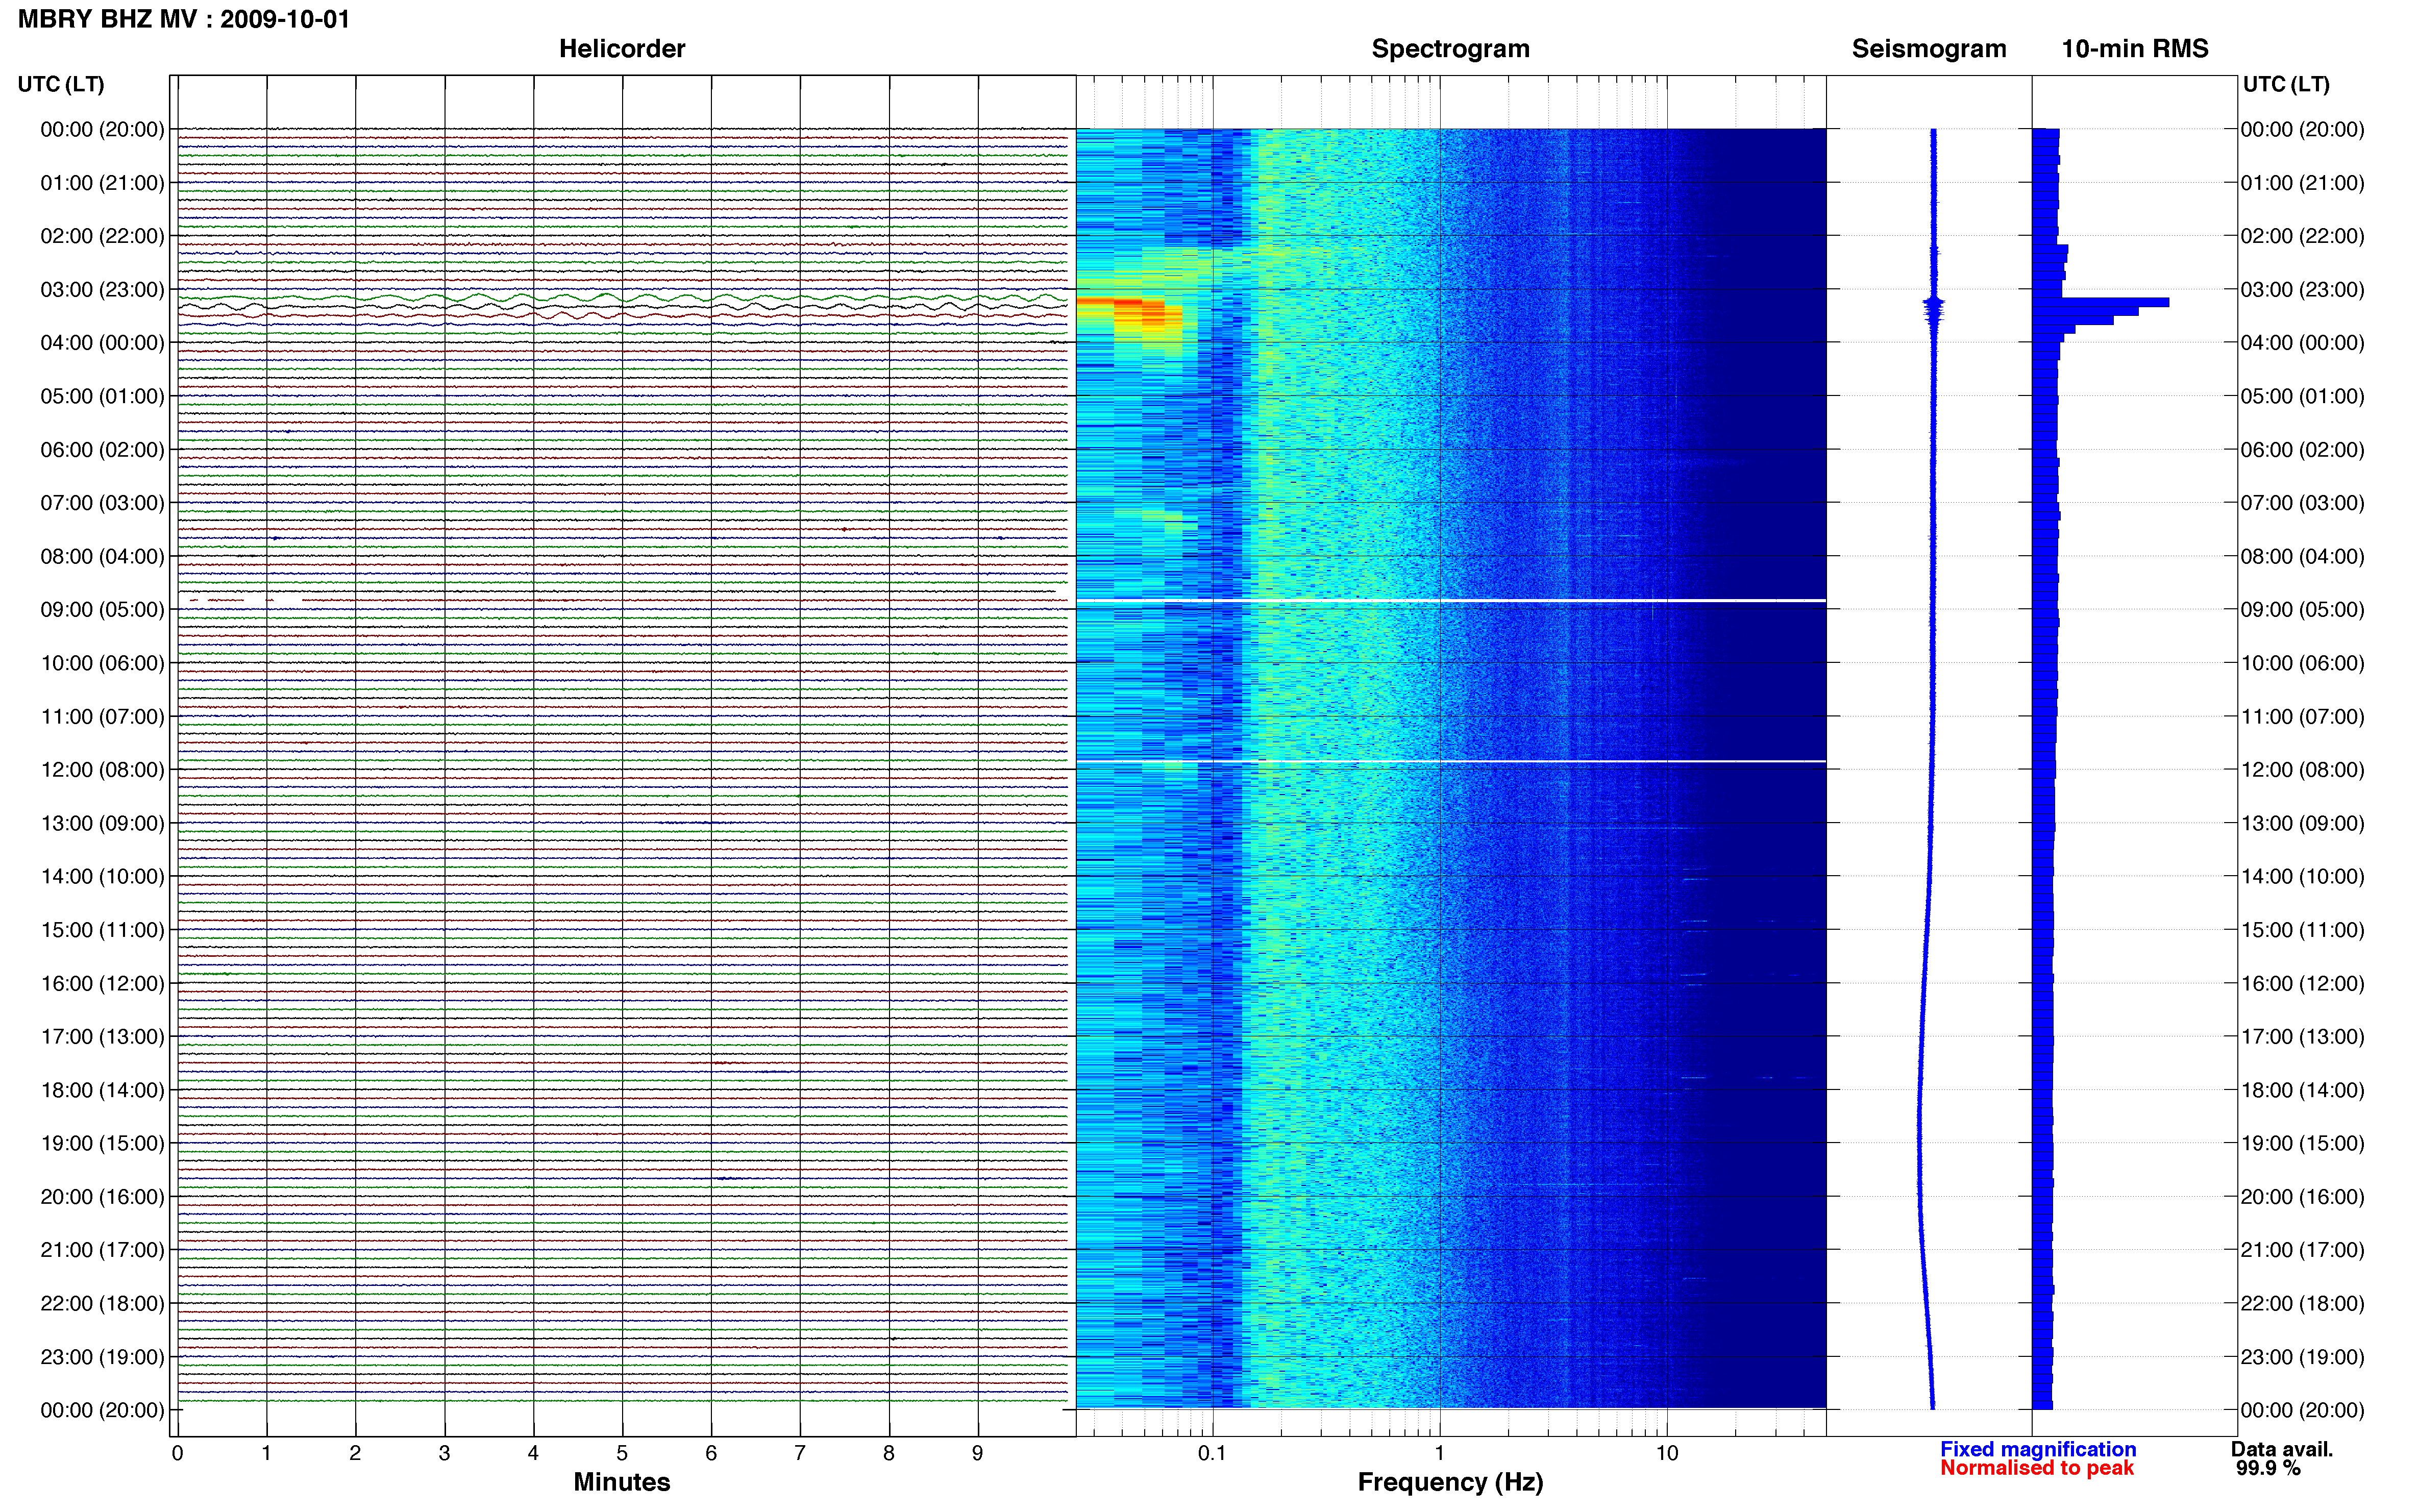The height and width of the screenshot is (1512, 2419).
Task: Click left time label '00:00 (20:00)' at bottom
Action: pos(102,1411)
